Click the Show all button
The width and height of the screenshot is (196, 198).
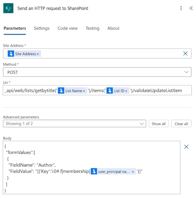pyautogui.click(x=159, y=124)
